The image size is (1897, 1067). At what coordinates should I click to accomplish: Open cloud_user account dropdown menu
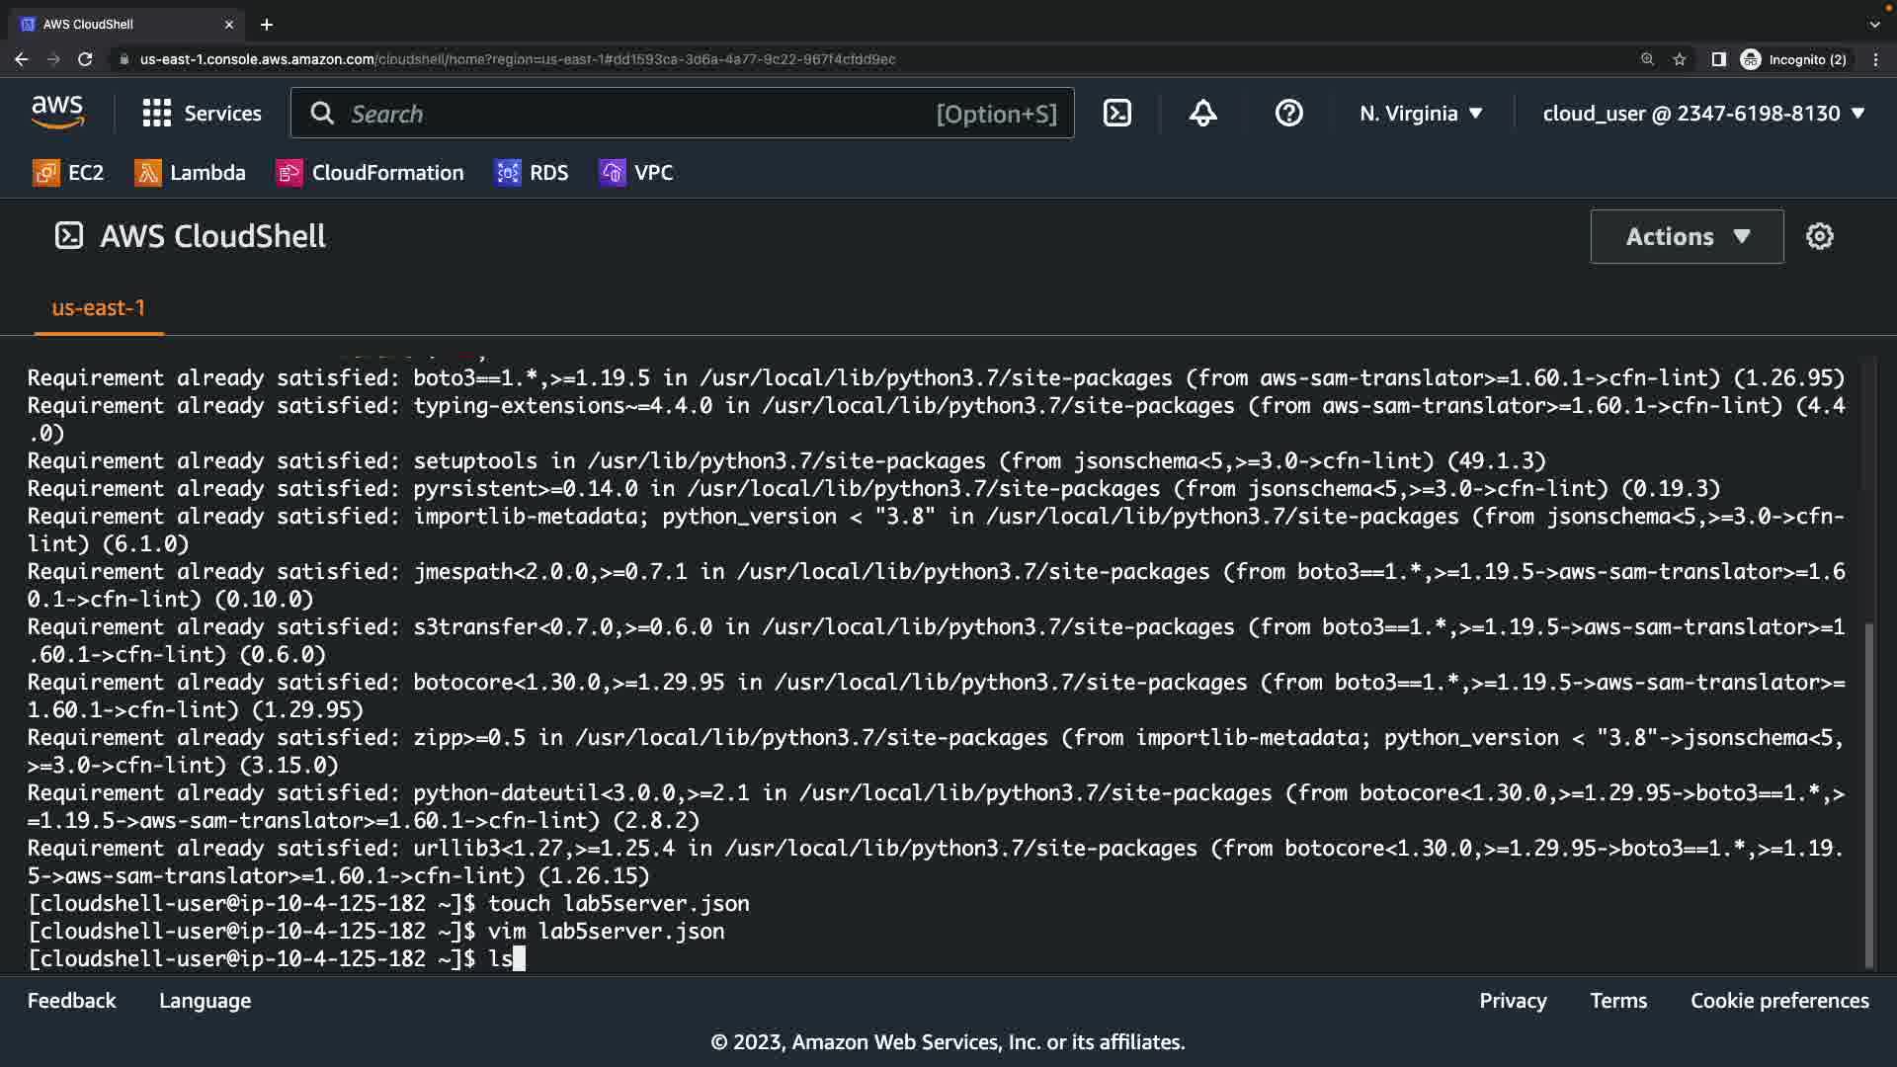click(x=1703, y=114)
